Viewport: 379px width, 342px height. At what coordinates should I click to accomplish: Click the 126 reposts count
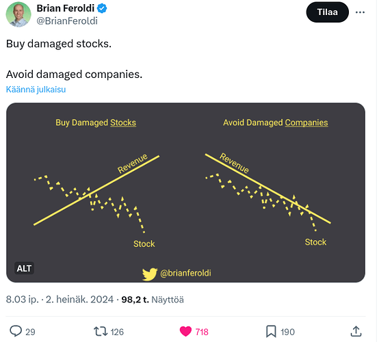[117, 332]
